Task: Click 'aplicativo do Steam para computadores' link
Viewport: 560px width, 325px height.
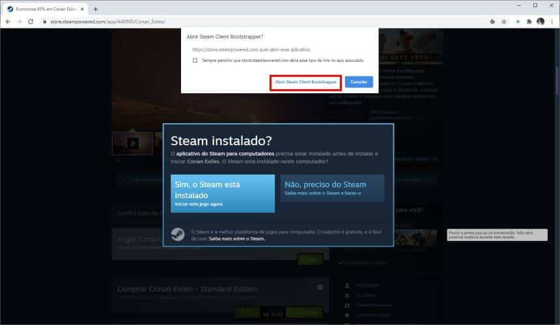Action: (x=225, y=154)
